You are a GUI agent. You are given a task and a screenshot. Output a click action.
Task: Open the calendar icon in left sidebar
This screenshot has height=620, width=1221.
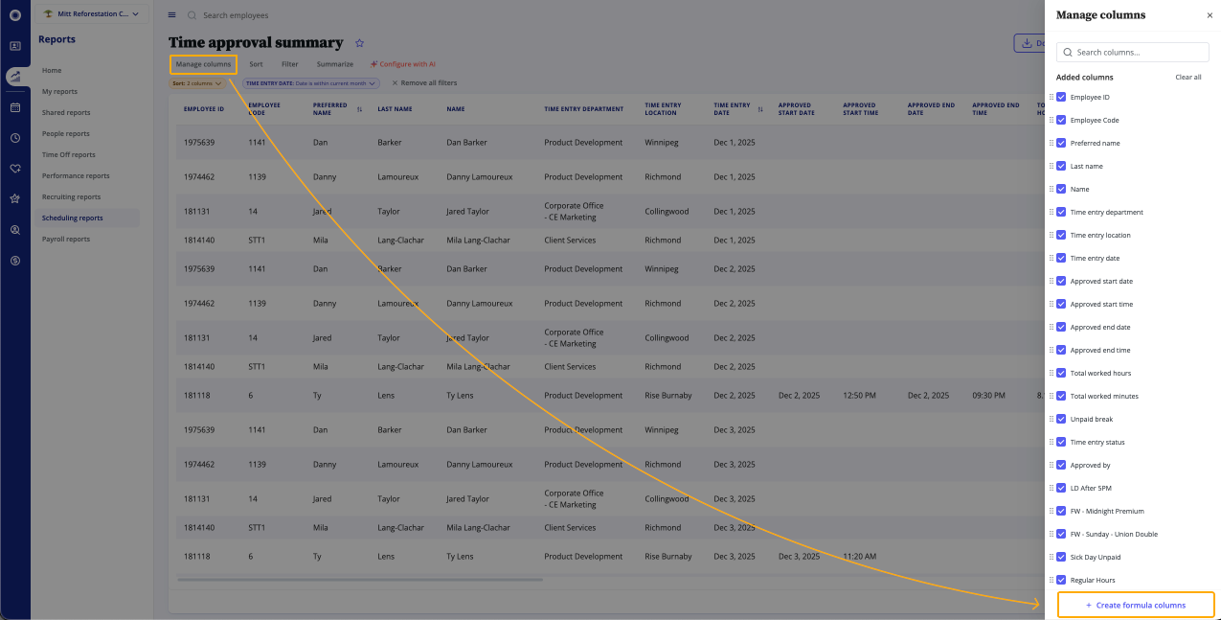pos(15,107)
